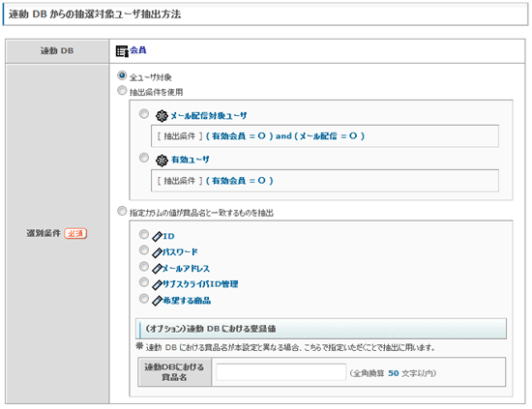
Task: Select the 有効ユーザ condition radio button
Action: click(x=144, y=158)
